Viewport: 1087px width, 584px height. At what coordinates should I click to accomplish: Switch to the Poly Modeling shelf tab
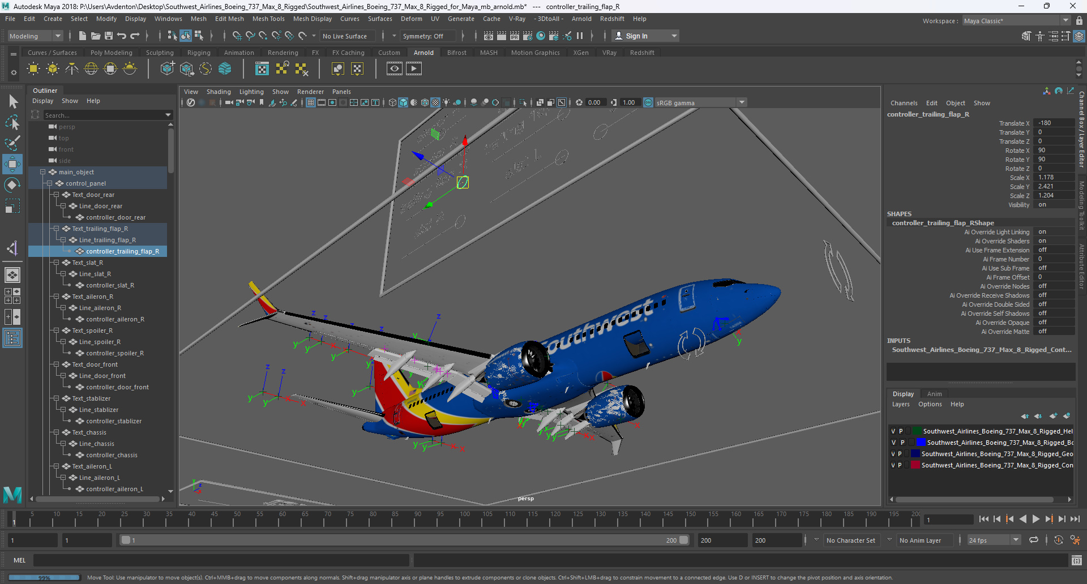coord(112,53)
